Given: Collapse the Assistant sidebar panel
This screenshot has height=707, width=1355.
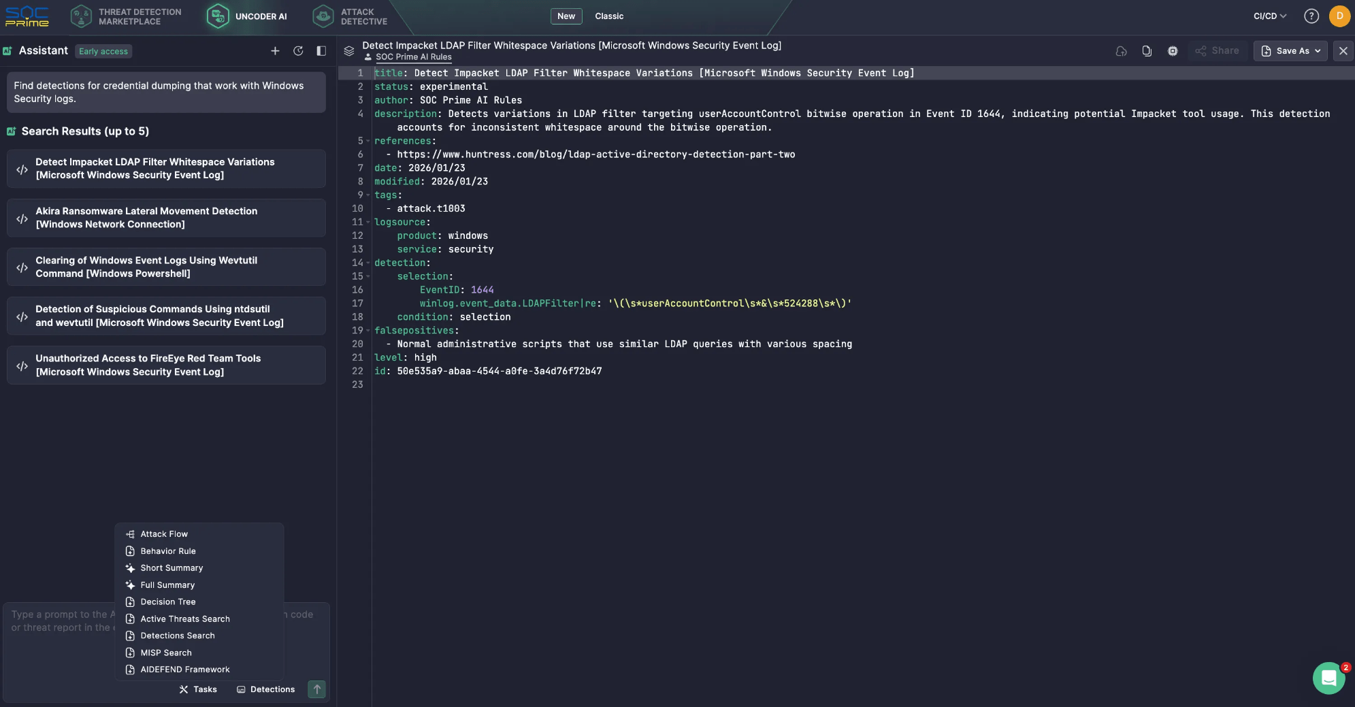Looking at the screenshot, I should pyautogui.click(x=320, y=50).
